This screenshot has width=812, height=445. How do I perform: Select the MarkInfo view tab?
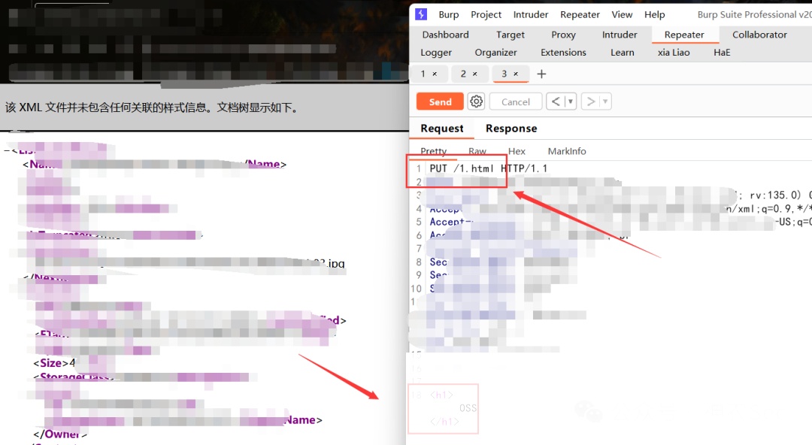point(567,151)
